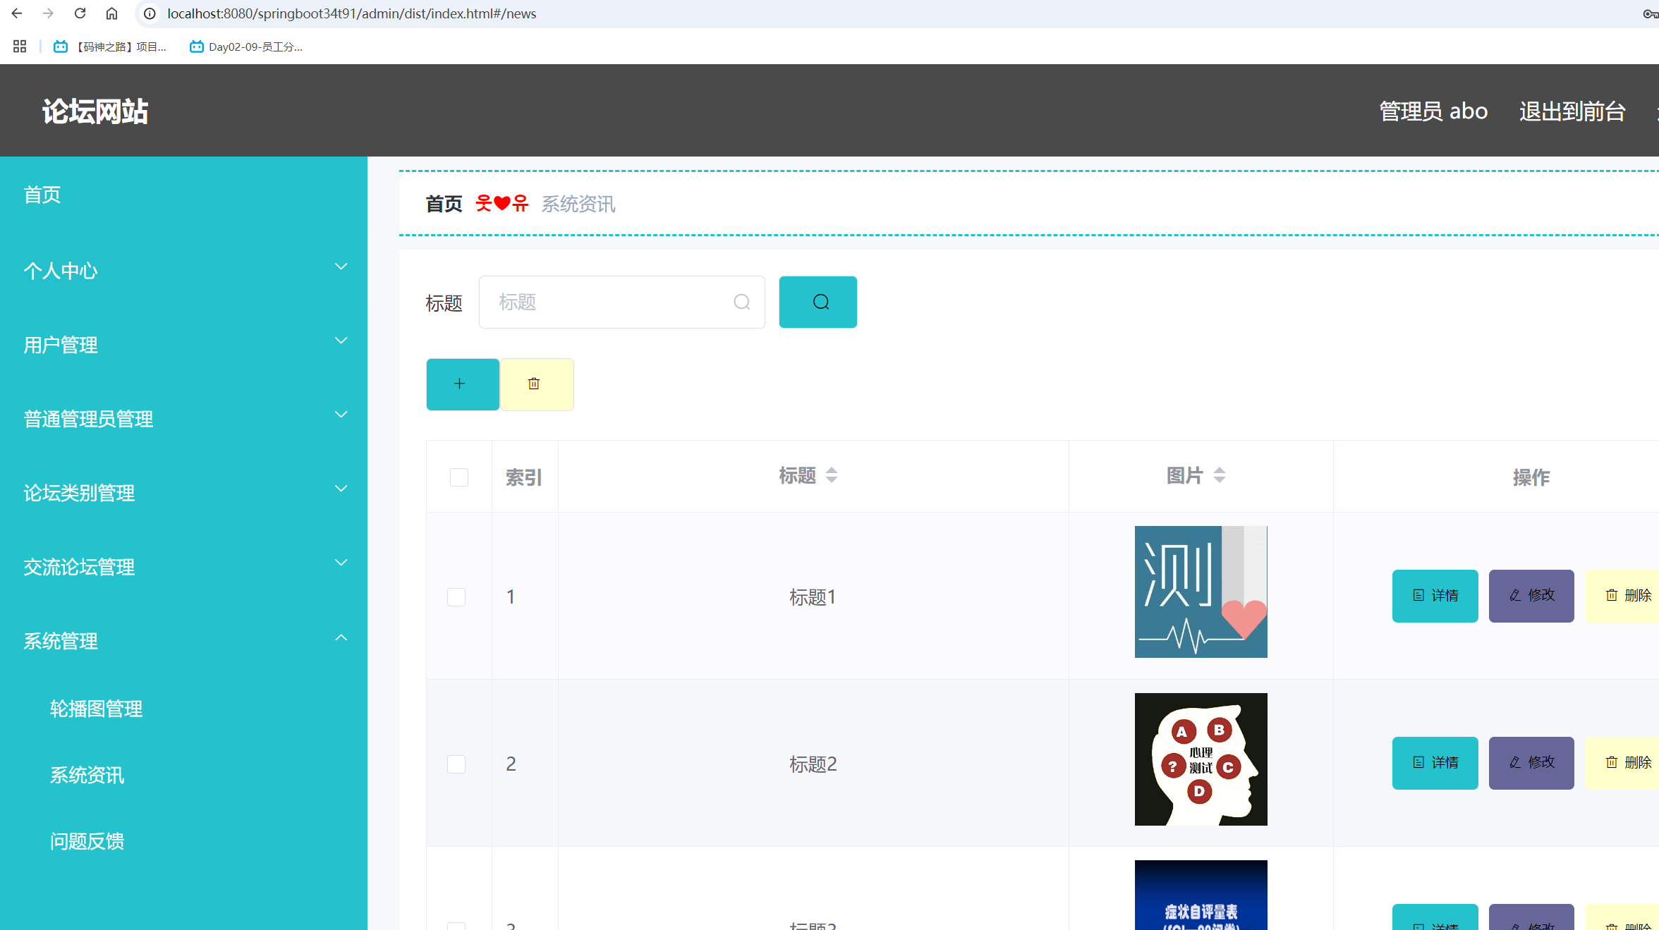1659x930 pixels.
Task: Open the 轮播图管理 menu item
Action: point(97,709)
